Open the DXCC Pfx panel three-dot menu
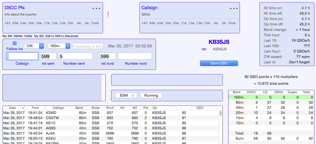This screenshot has height=144, width=316. 96,8
